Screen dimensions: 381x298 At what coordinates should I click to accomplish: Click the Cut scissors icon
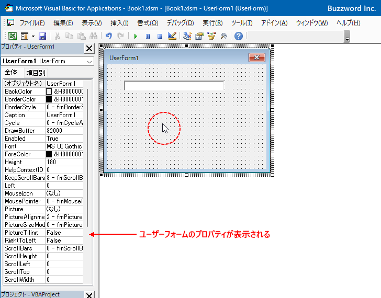[58, 36]
